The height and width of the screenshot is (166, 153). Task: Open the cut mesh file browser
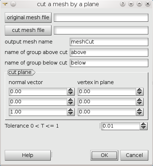click(x=28, y=30)
